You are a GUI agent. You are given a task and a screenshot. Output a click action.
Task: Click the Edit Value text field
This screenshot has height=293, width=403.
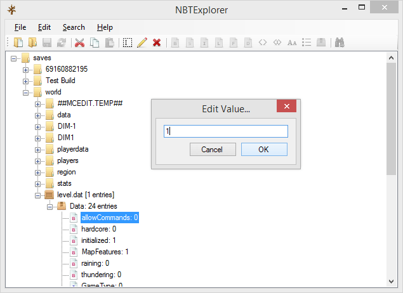tap(226, 131)
